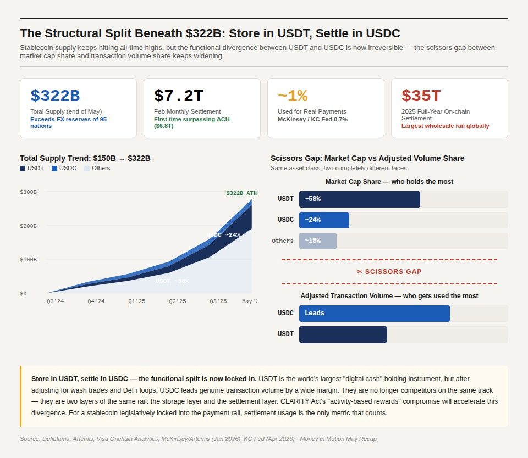
Task: Select the $7.2T Feb Monthly Settlement card
Action: click(202, 108)
